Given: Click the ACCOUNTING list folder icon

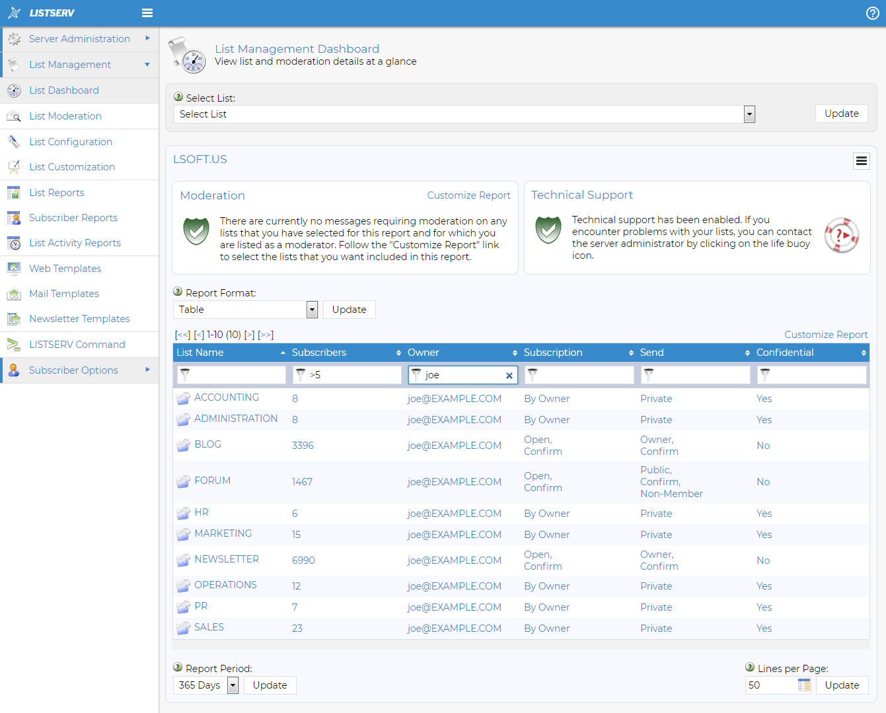Looking at the screenshot, I should pos(183,399).
